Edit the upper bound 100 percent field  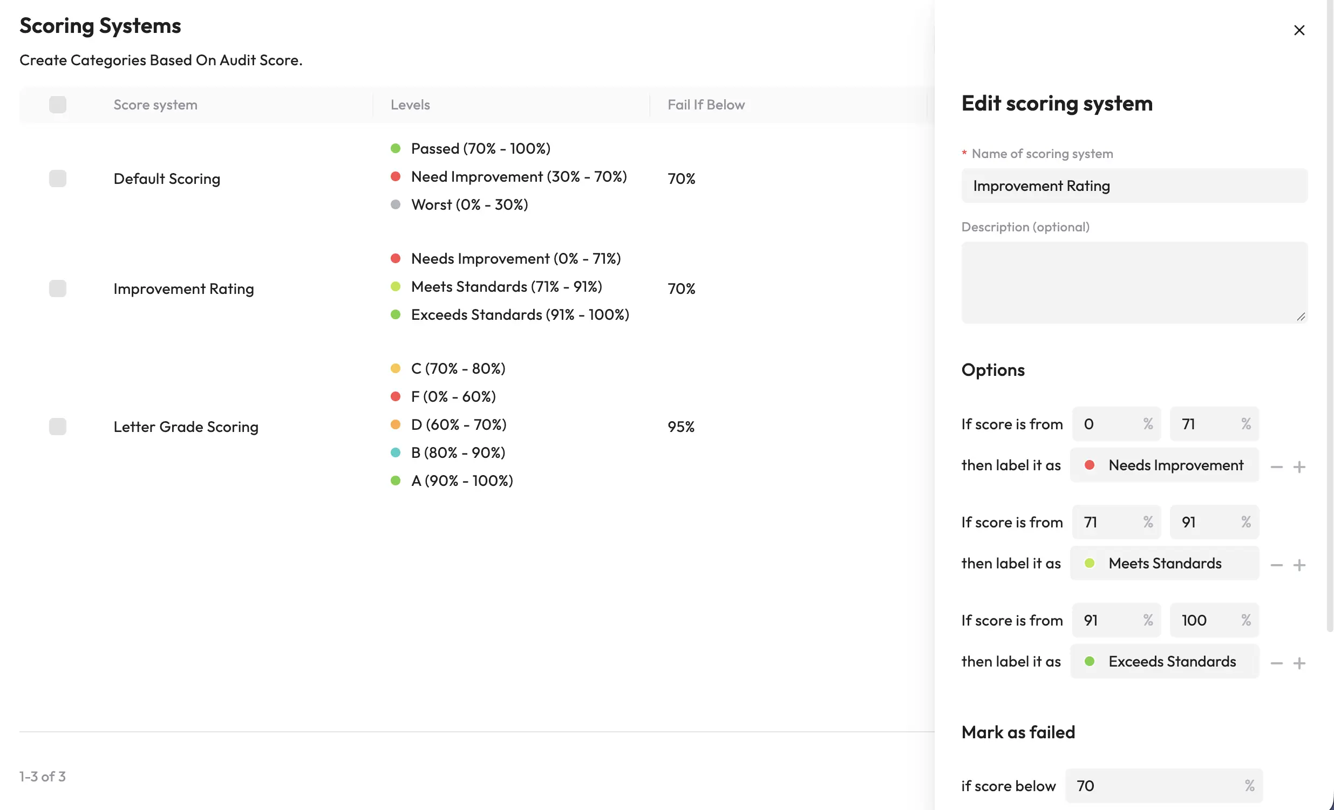tap(1214, 620)
